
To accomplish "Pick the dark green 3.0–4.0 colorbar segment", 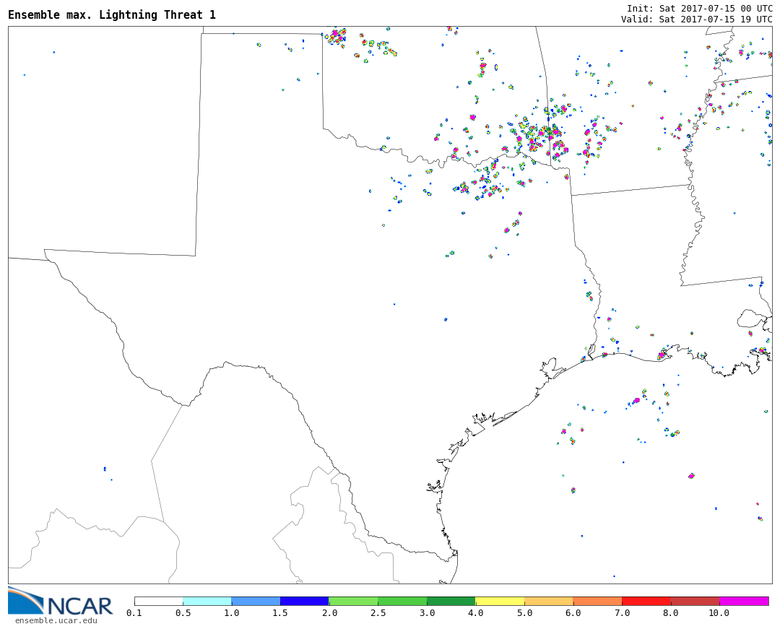I will (x=451, y=601).
